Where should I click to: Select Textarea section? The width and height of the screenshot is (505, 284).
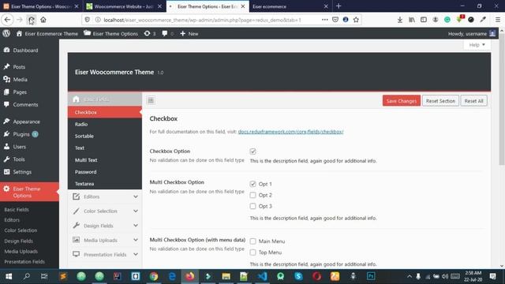105,184
